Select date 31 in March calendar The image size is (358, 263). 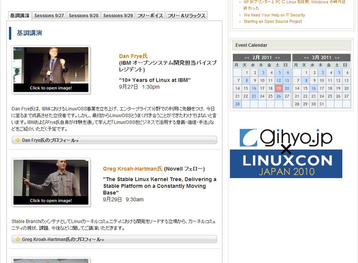pyautogui.click(x=322, y=104)
